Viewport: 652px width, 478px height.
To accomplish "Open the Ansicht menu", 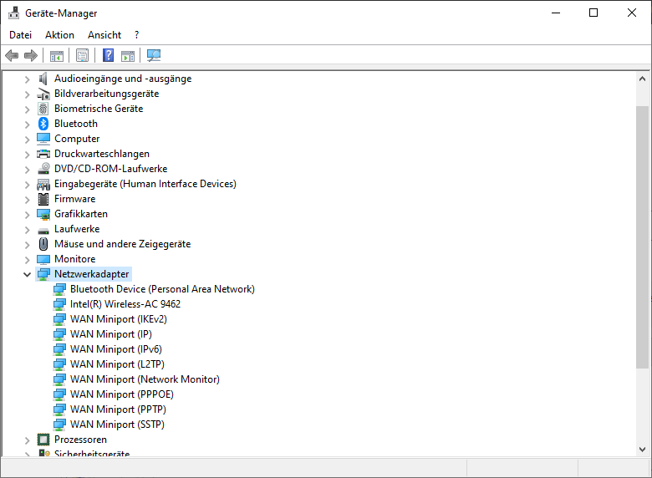I will click(104, 35).
